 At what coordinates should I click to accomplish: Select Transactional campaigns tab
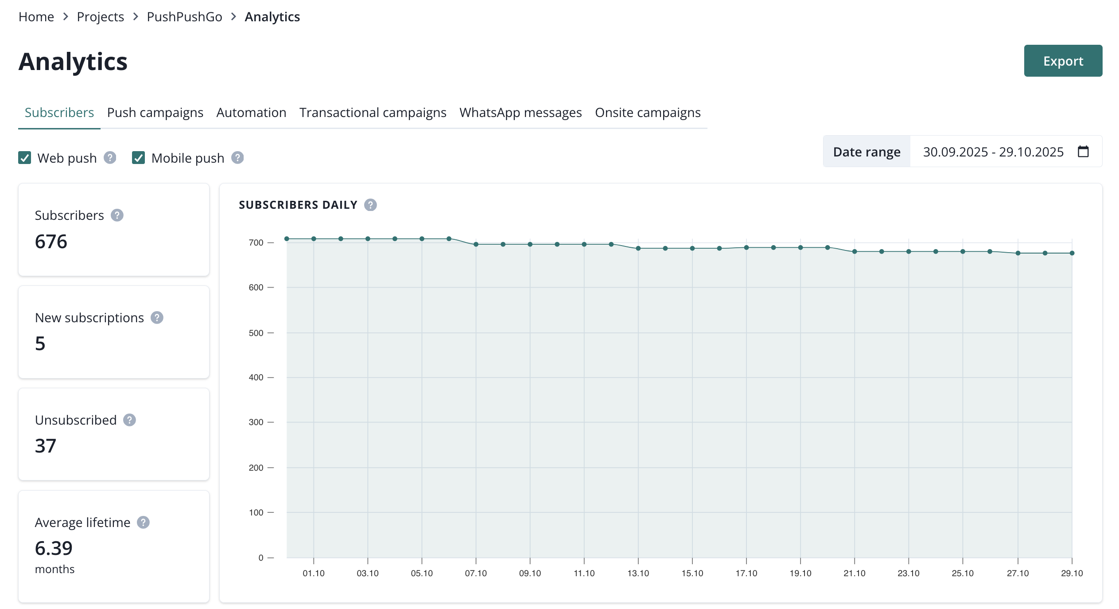click(373, 113)
